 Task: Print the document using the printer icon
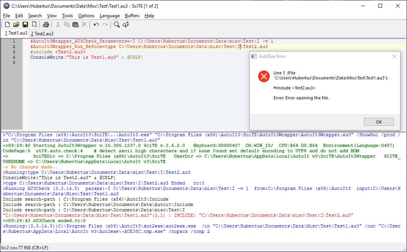click(46, 25)
